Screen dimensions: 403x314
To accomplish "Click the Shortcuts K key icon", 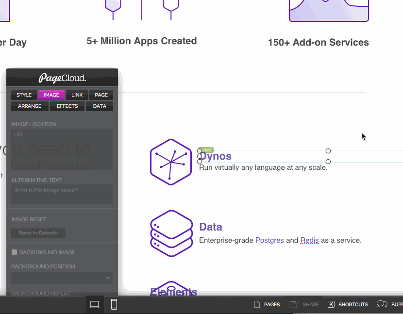I will (331, 304).
